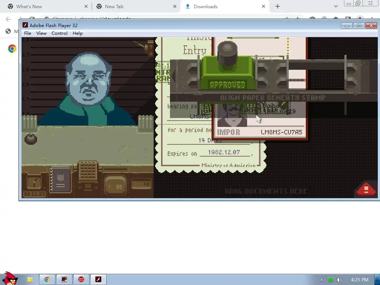The height and width of the screenshot is (285, 380).
Task: Click the IMPOR country label on the passport
Action: tap(229, 132)
